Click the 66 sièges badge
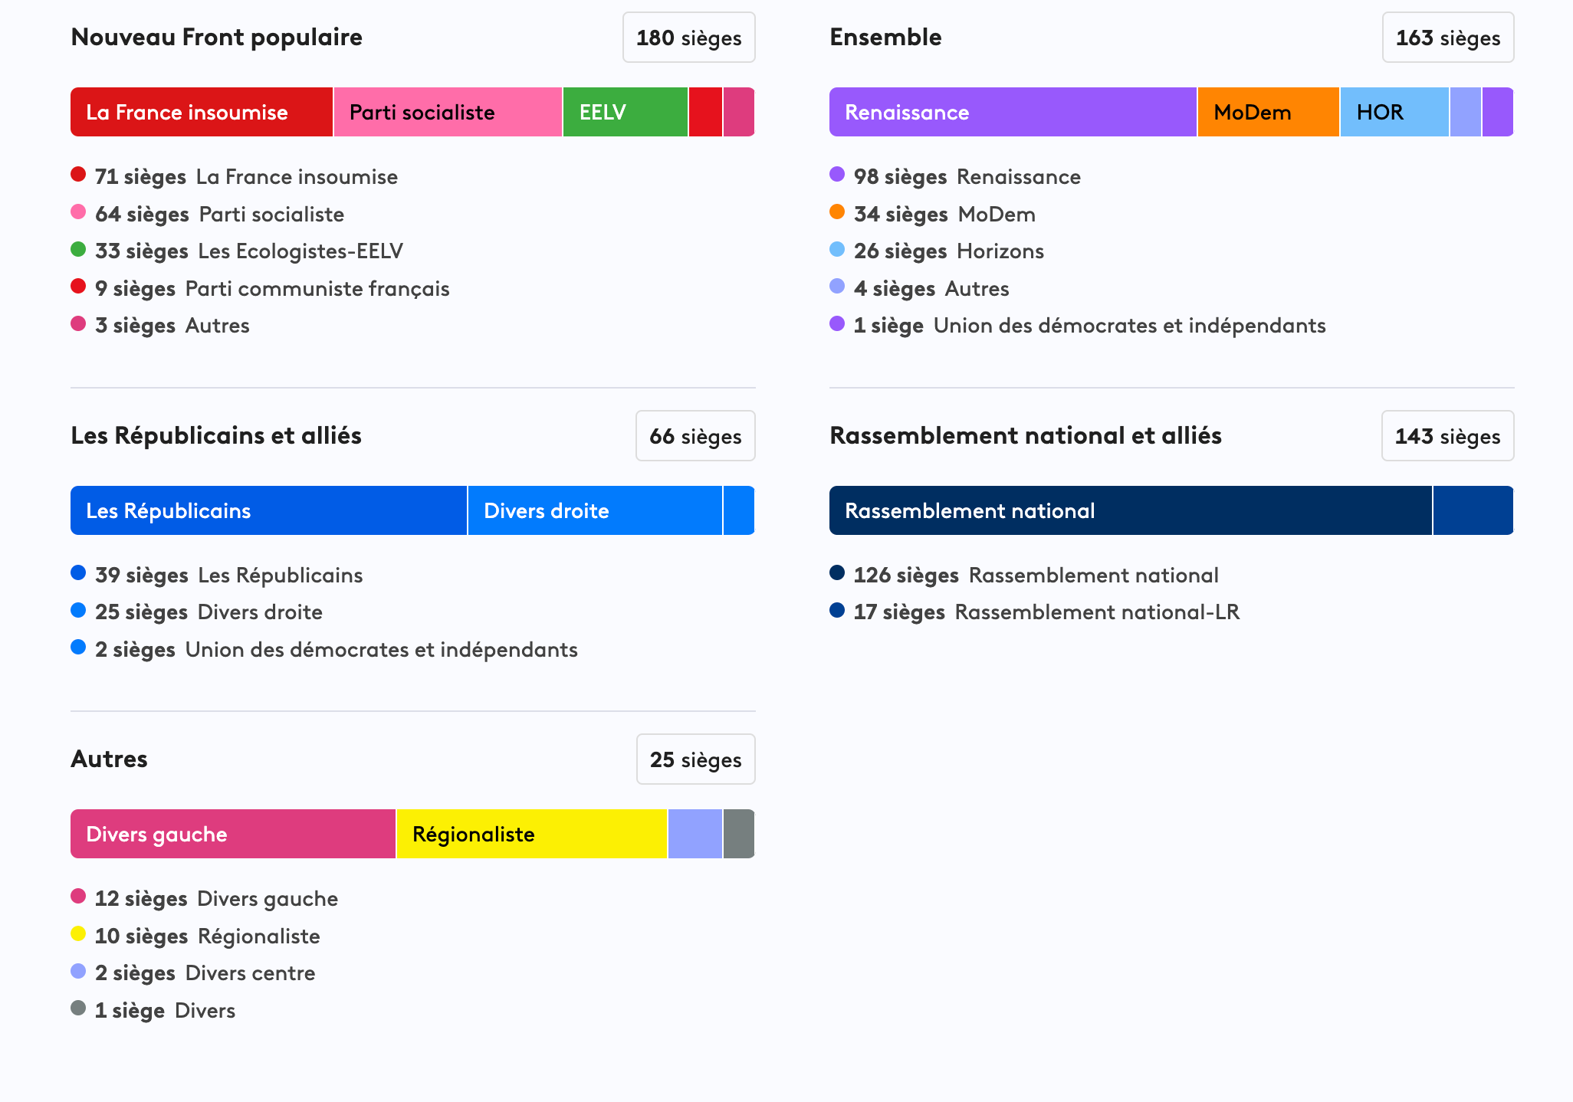 [x=695, y=436]
